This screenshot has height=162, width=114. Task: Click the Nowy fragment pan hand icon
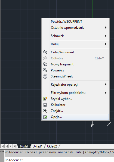[x=45, y=64]
